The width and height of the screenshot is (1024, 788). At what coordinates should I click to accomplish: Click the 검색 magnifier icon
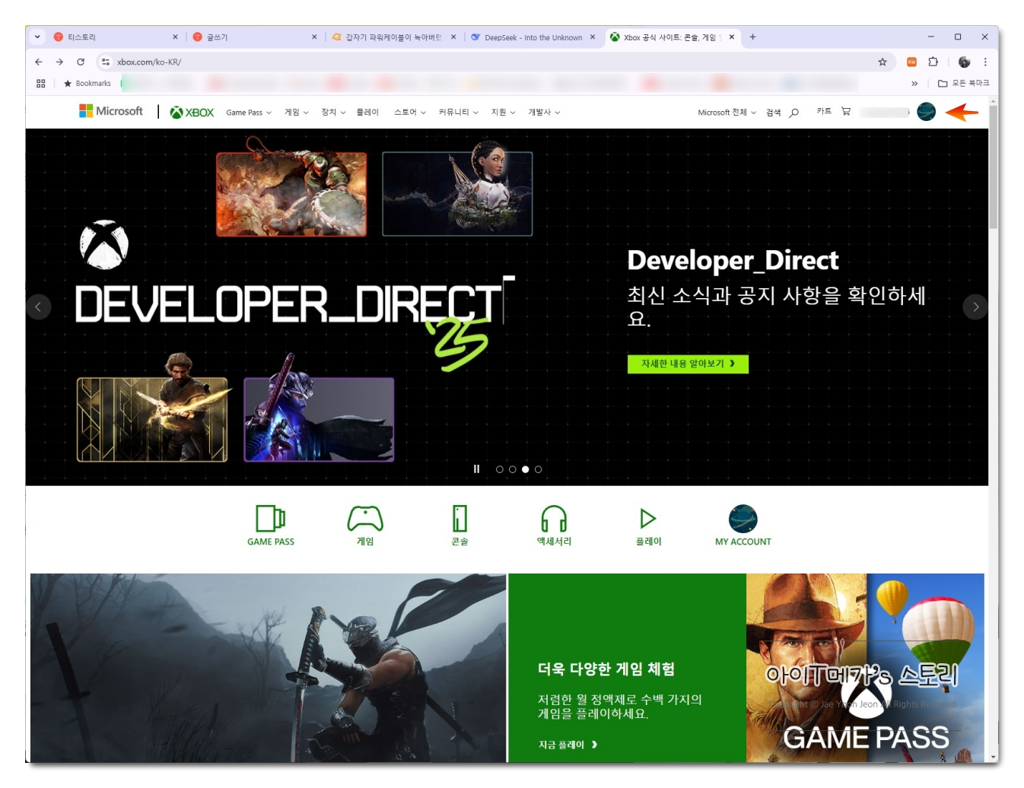(793, 113)
